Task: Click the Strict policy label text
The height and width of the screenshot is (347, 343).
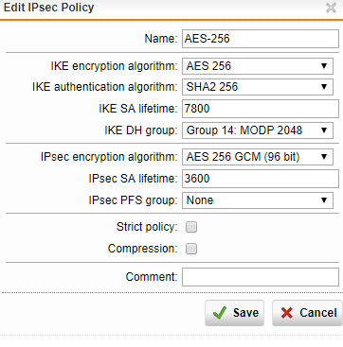Action: point(147,227)
